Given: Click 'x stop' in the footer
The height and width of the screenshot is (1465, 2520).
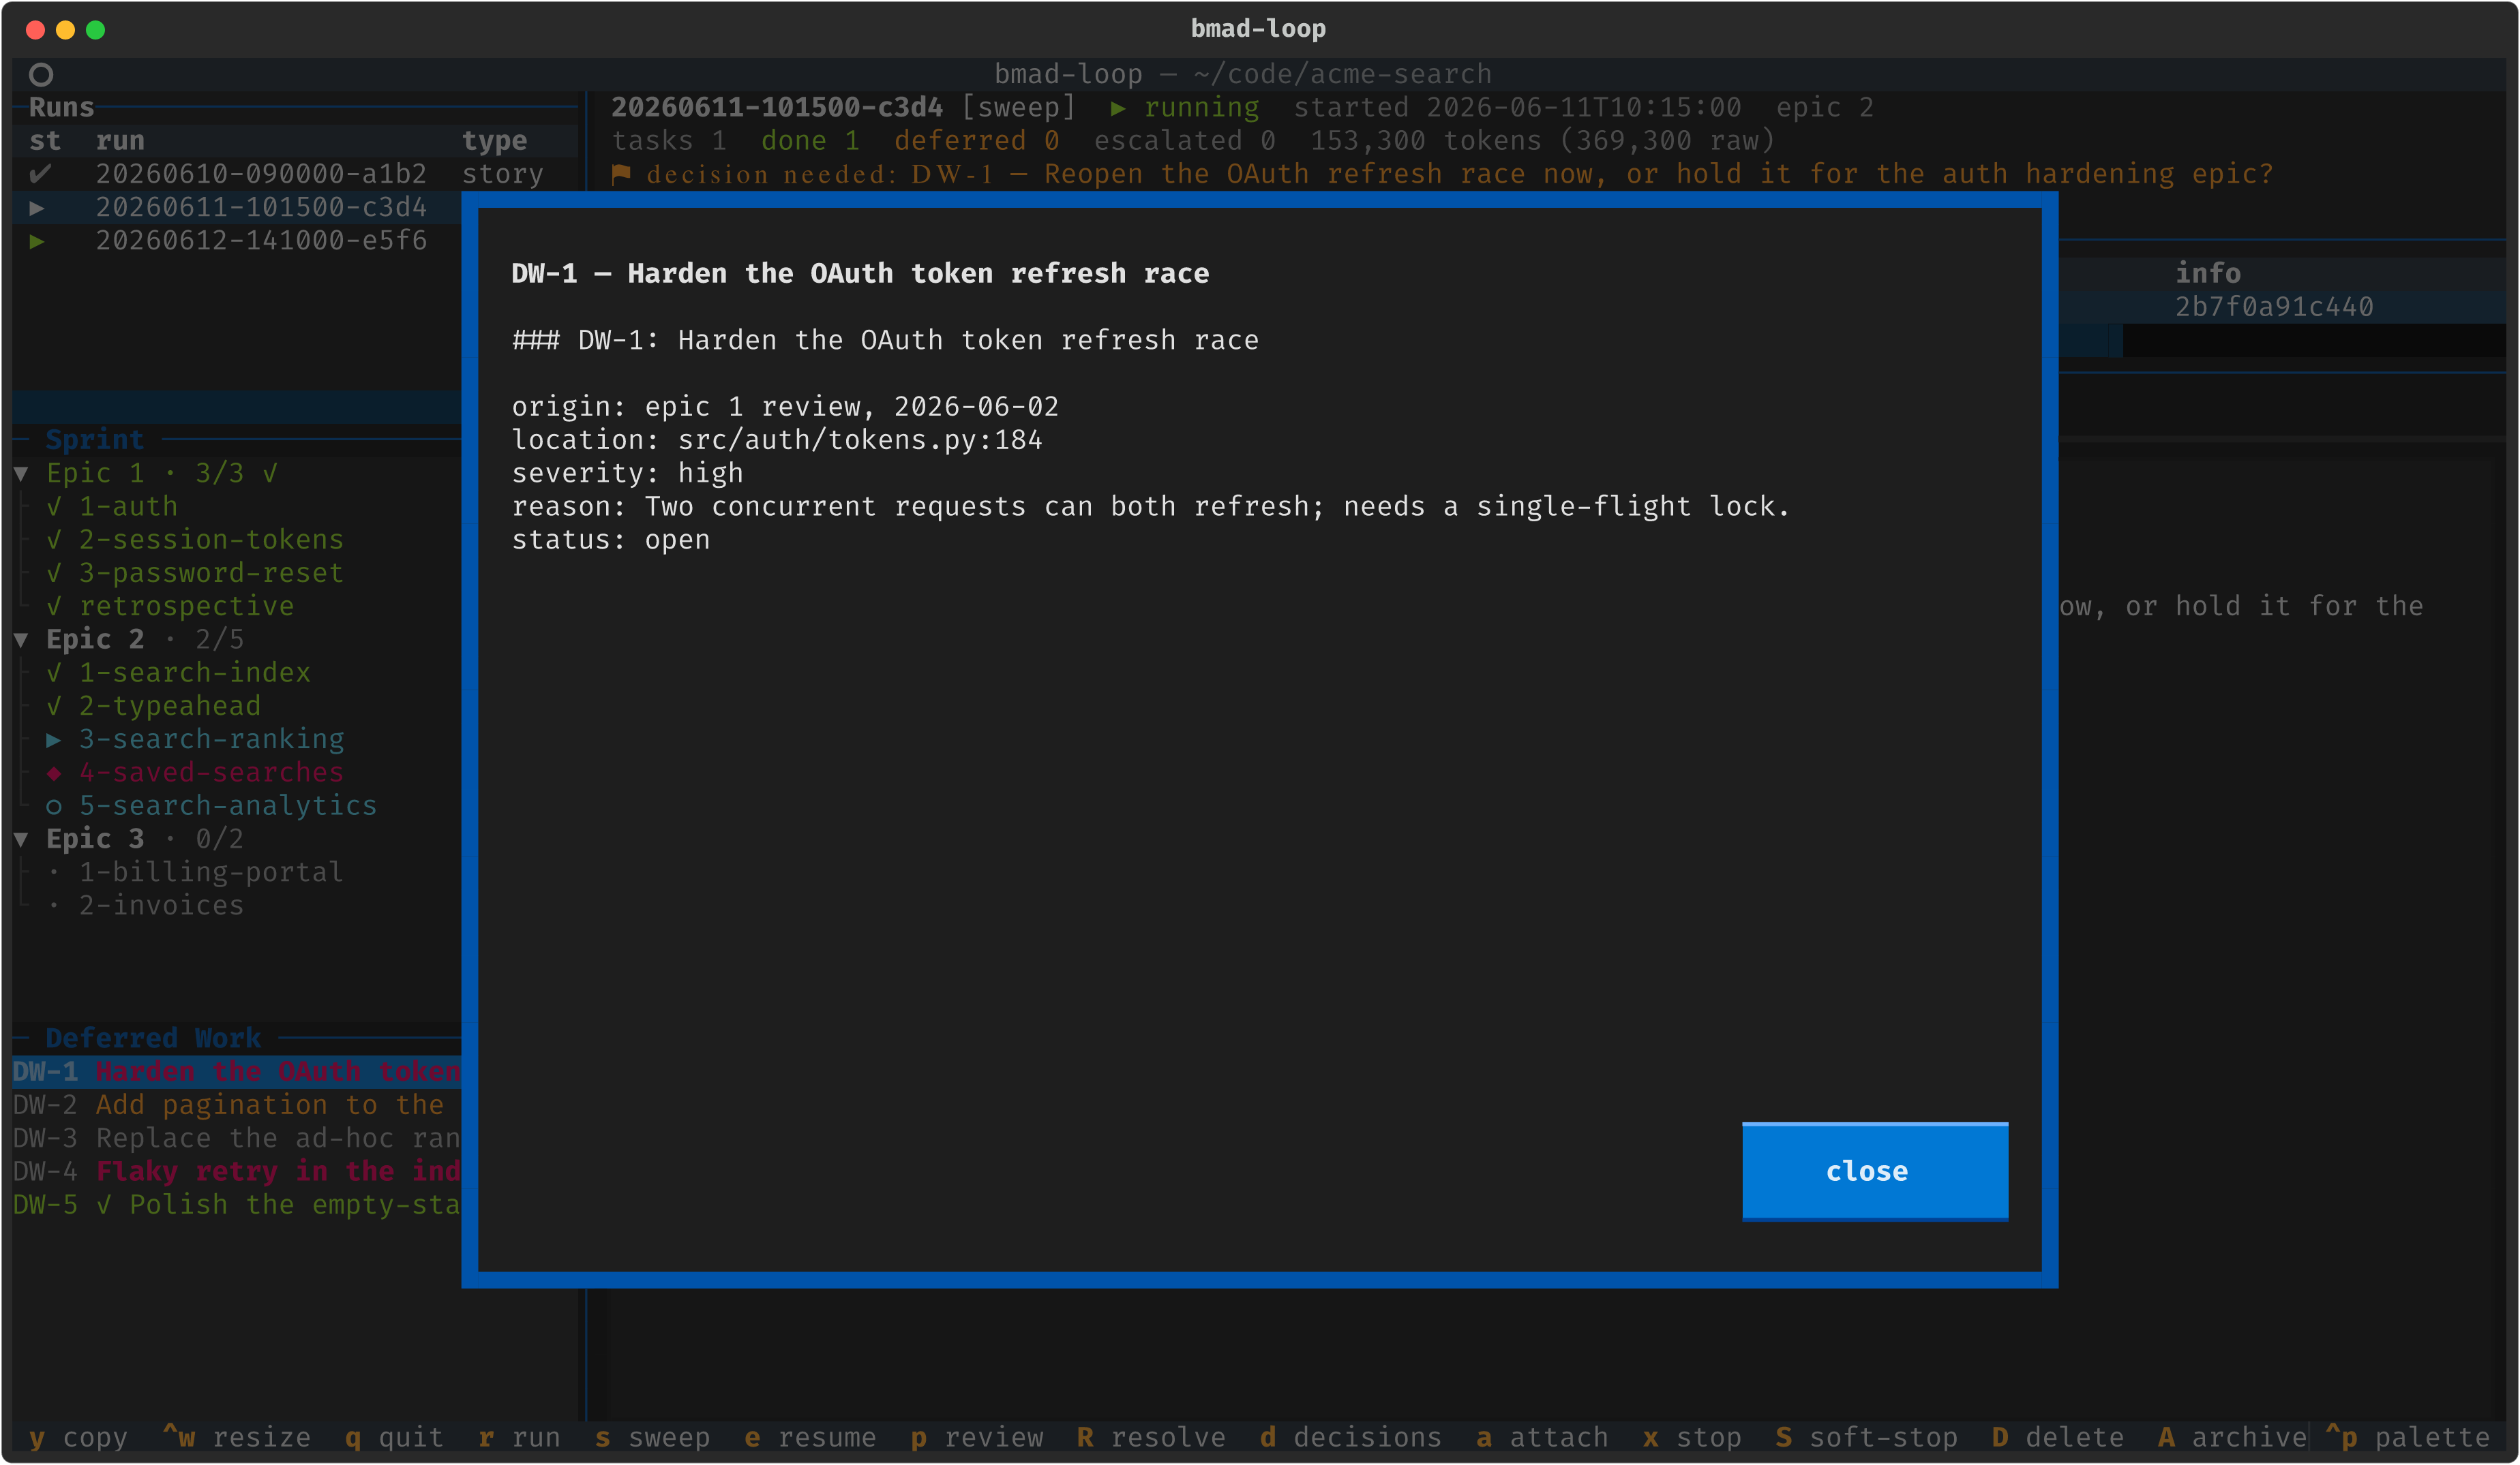Looking at the screenshot, I should [1692, 1437].
